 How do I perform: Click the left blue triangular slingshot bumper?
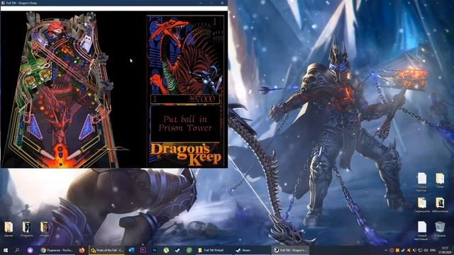35,127
